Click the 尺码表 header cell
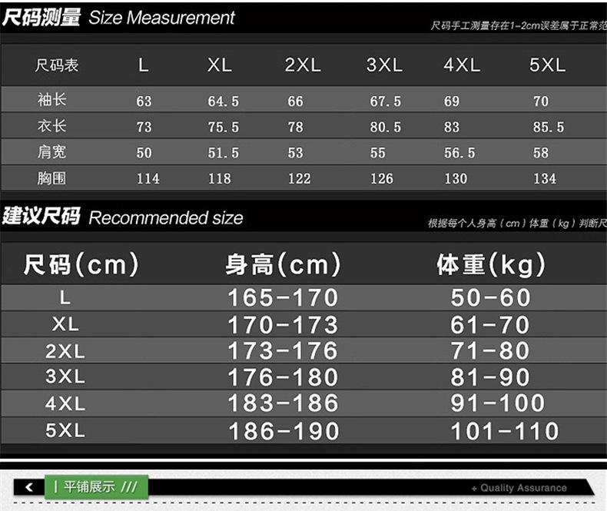The height and width of the screenshot is (511, 607). tap(57, 65)
